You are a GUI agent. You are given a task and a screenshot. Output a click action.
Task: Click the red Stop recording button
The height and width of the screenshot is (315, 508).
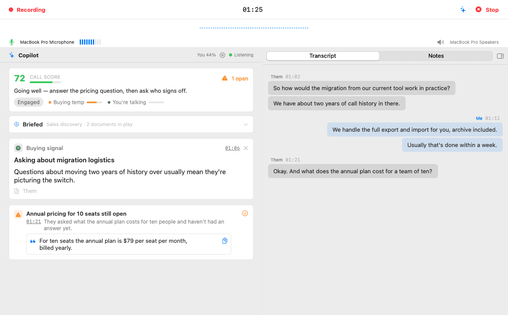[487, 10]
